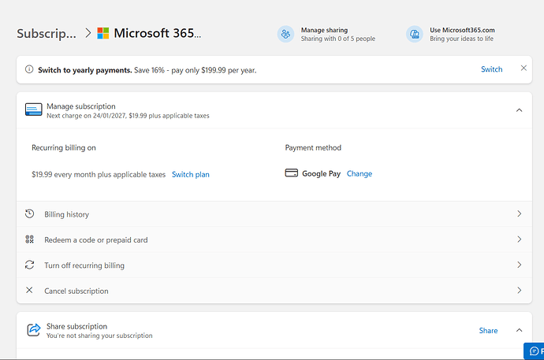Screen dimensions: 544x360
Task: Click the Share link button
Action: 488,331
